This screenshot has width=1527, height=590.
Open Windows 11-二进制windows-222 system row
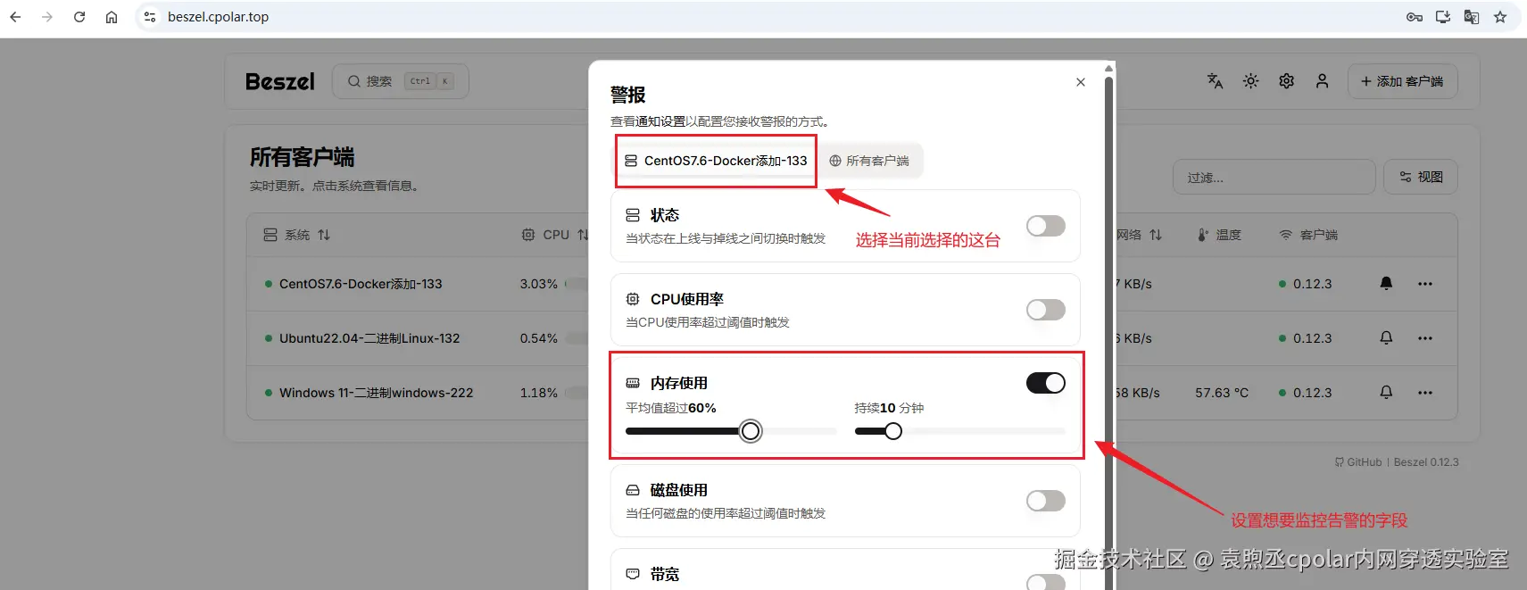point(376,393)
